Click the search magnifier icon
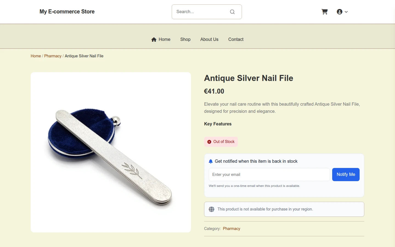Viewport: 395px width, 247px height. coord(232,12)
